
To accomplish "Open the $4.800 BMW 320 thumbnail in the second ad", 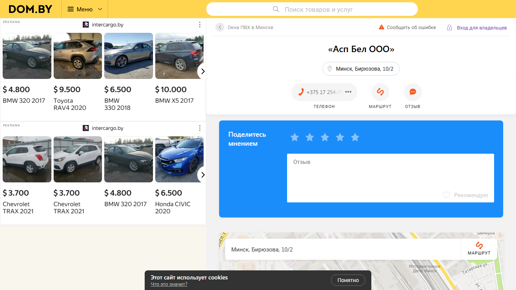I will click(x=128, y=159).
